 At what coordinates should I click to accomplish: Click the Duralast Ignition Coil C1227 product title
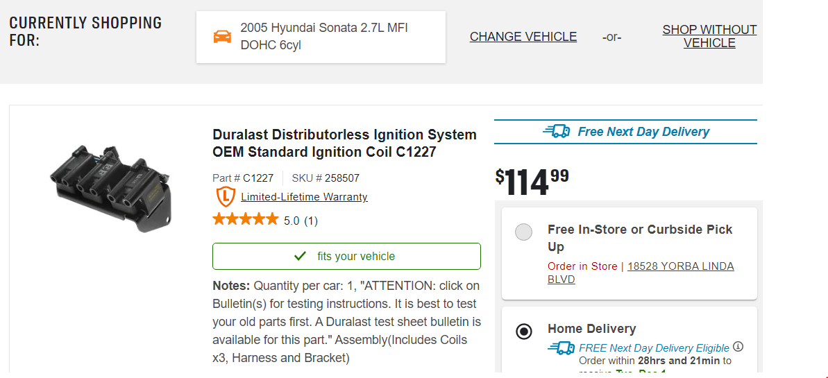click(x=344, y=143)
